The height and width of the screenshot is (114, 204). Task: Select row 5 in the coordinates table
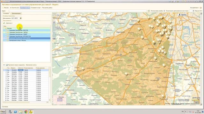tap(26, 78)
